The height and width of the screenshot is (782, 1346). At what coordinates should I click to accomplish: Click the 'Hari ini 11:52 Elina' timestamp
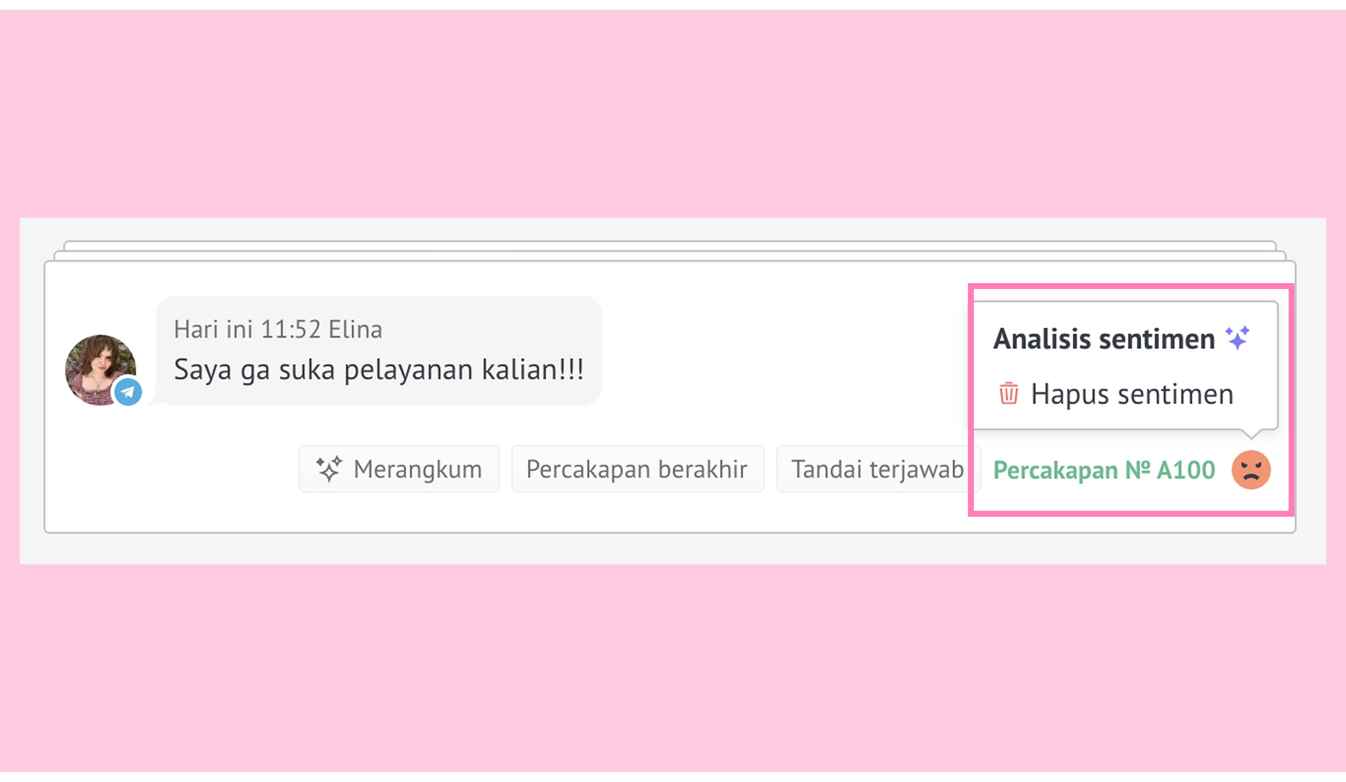point(278,329)
